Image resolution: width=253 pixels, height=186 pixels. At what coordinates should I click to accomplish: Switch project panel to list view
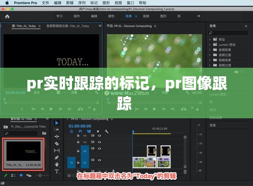click(13, 175)
